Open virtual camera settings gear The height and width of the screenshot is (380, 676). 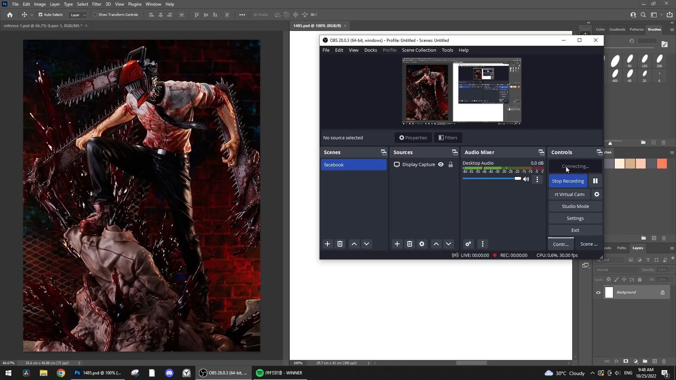coord(597,194)
